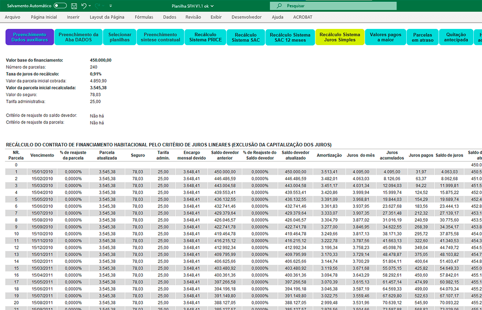Select accumulated interest cell 45.098,76

[392, 248]
